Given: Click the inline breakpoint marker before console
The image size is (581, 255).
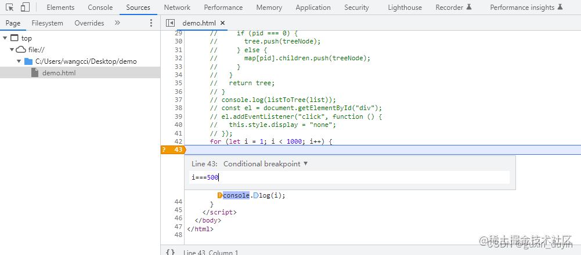Looking at the screenshot, I should [220, 195].
